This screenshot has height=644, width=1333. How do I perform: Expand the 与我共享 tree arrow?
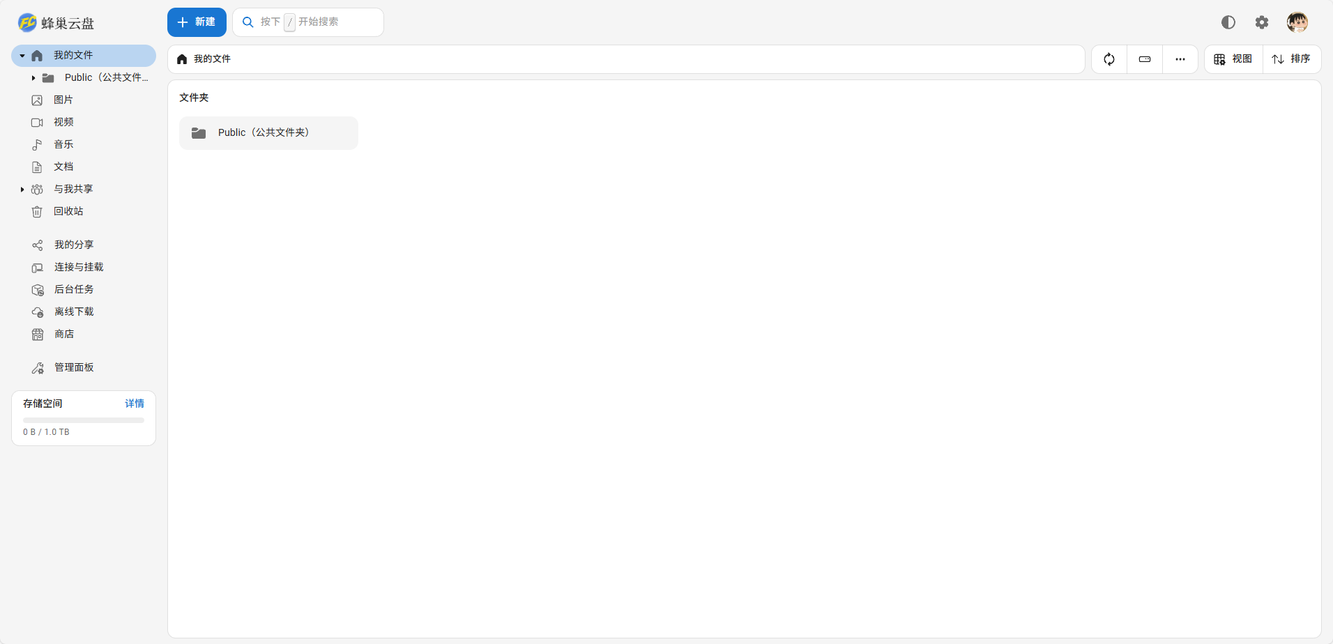22,190
